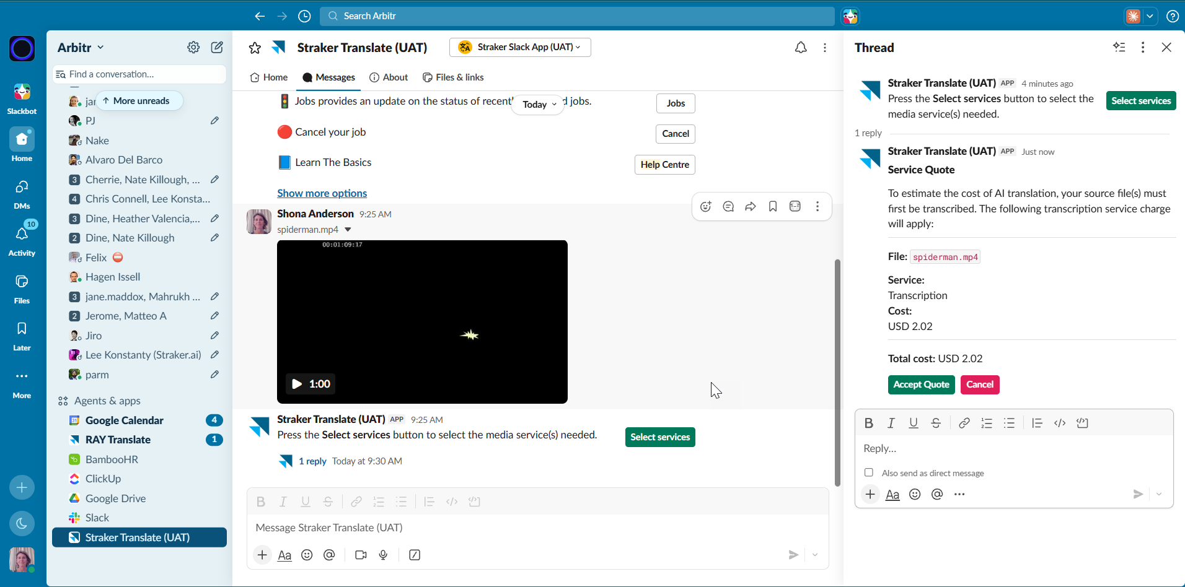Reply in thread to Shona's message

tap(728, 207)
